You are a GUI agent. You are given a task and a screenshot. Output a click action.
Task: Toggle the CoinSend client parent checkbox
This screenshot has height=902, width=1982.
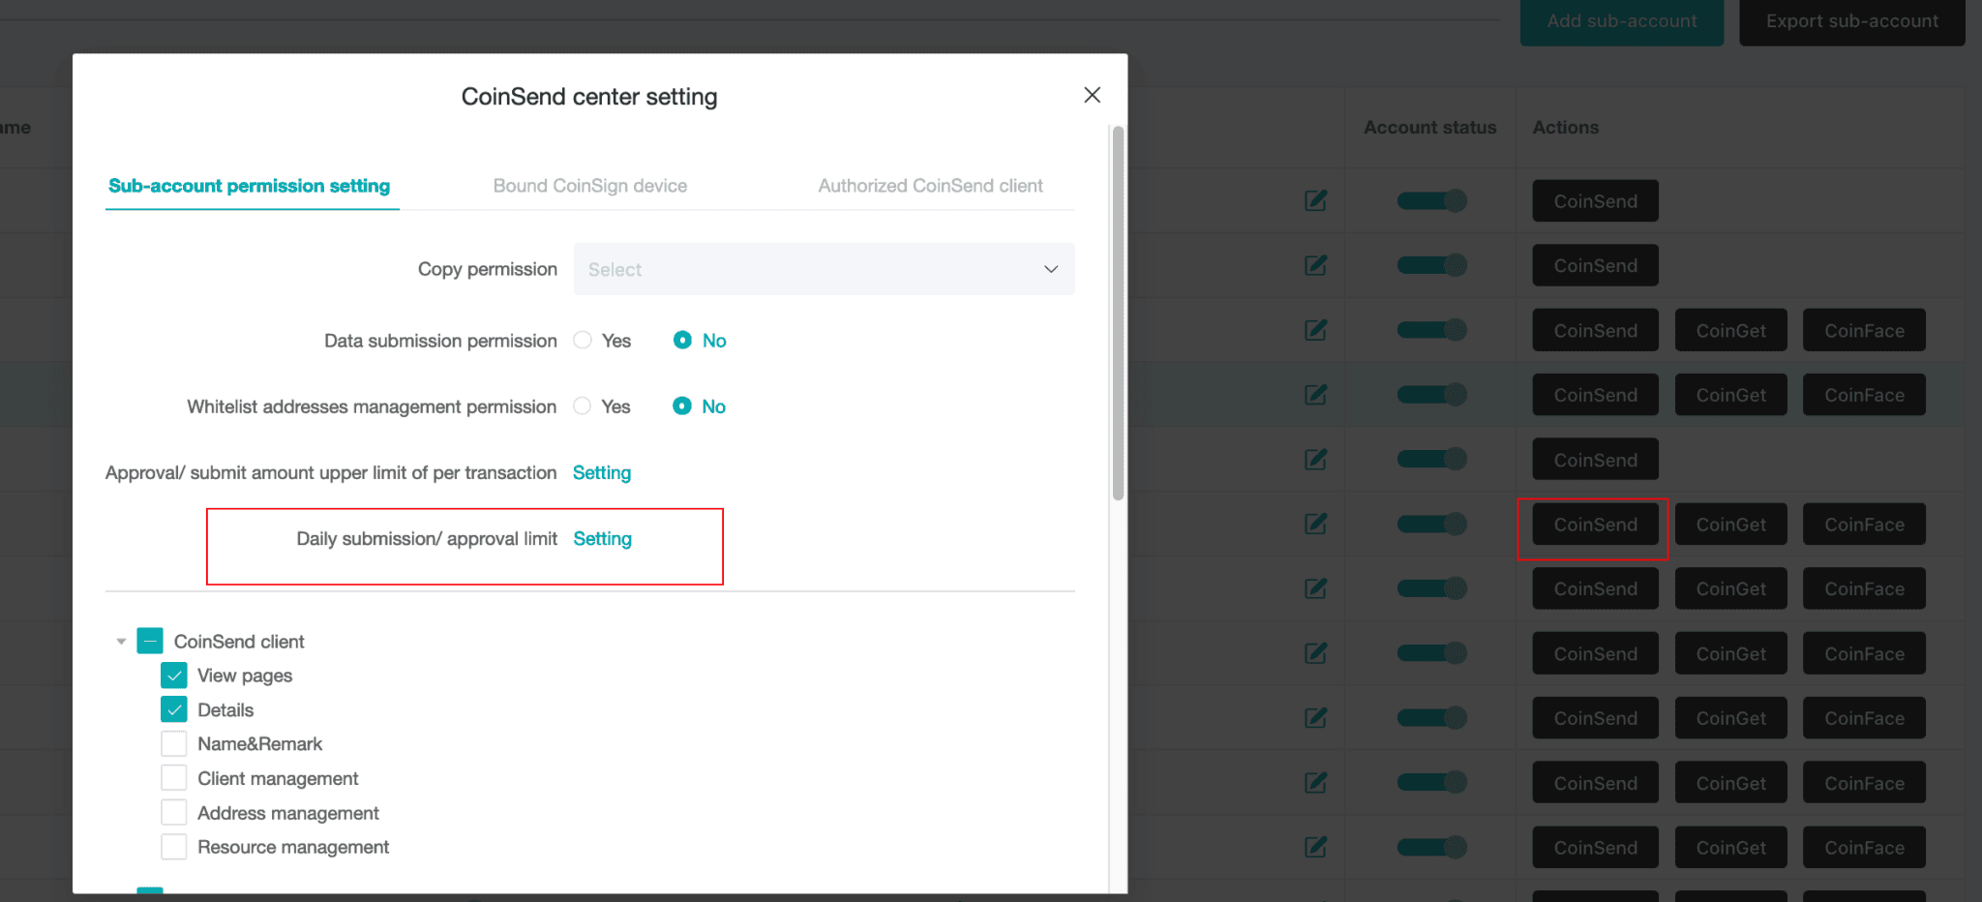tap(150, 642)
